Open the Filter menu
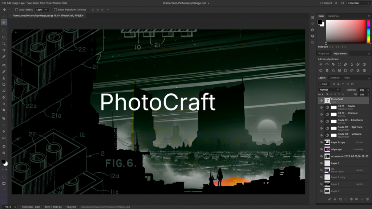This screenshot has width=372, height=209. (x=43, y=3)
